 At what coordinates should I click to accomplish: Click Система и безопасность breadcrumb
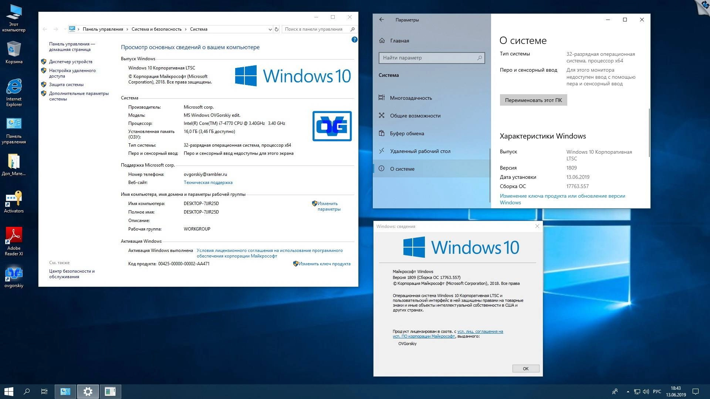tap(156, 29)
